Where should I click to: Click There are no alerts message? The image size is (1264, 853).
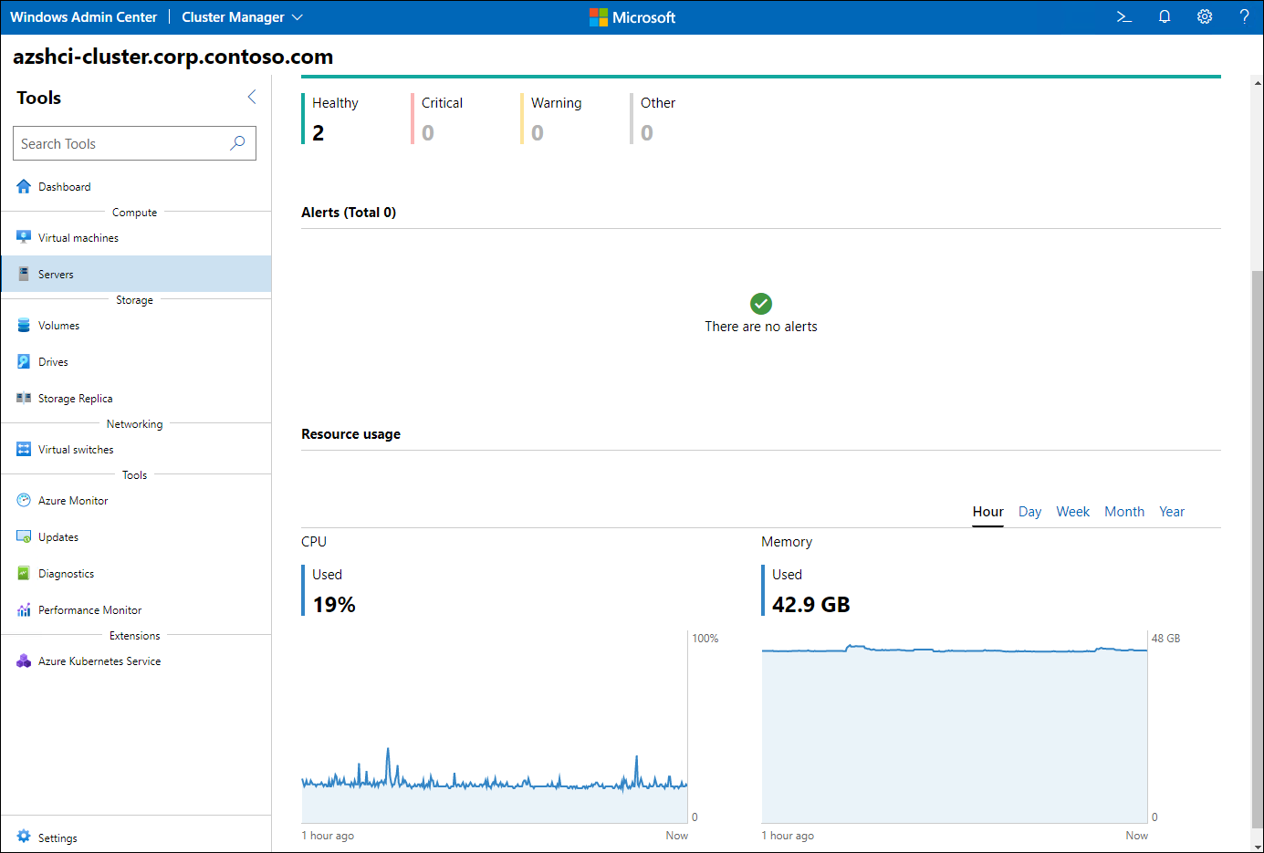point(761,327)
